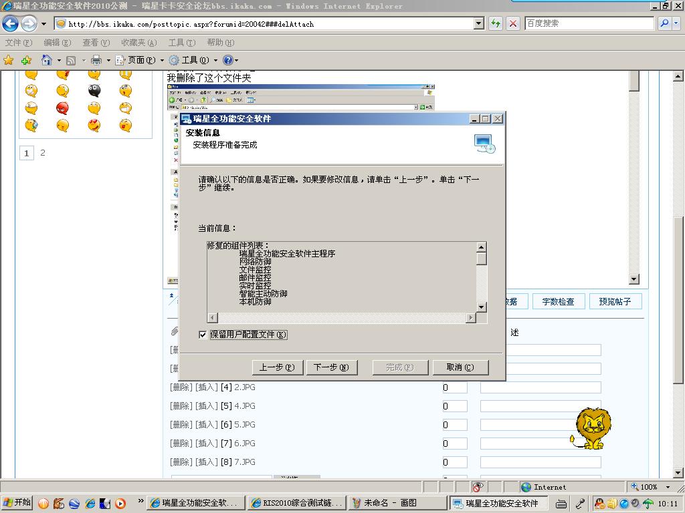Click the blue help question mark icon
685x513 pixels.
pyautogui.click(x=228, y=60)
